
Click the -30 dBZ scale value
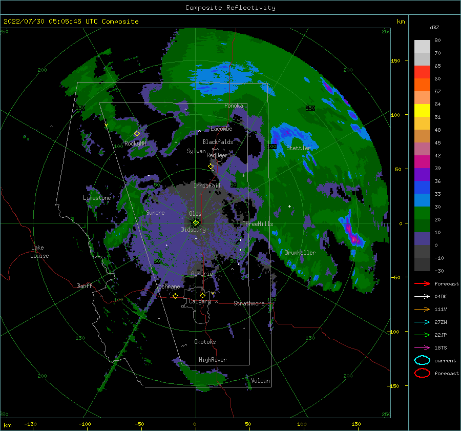tap(439, 271)
